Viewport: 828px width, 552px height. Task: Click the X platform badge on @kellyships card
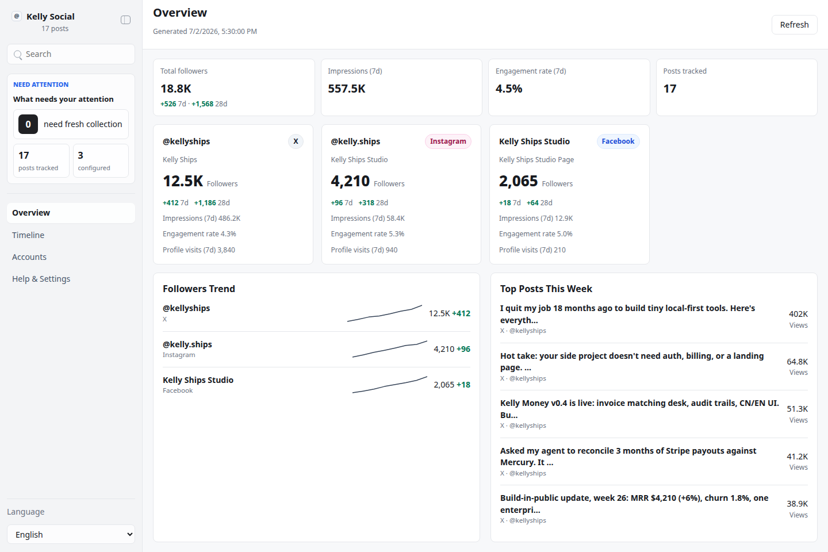tap(296, 141)
